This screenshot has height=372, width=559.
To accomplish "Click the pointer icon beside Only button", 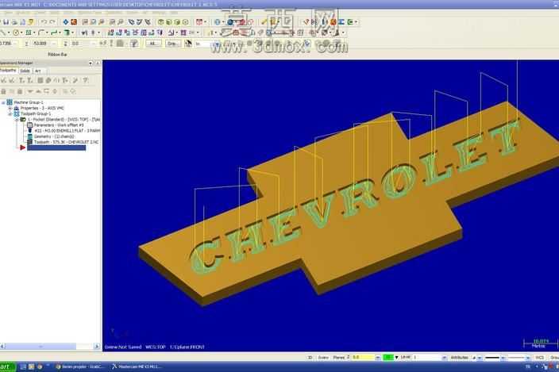I will 188,44.
